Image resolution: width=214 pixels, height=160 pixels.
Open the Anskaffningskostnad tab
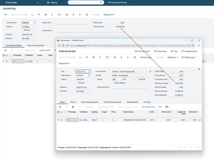coord(112,102)
